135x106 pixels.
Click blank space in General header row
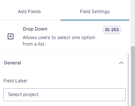pyautogui.click(x=70, y=63)
